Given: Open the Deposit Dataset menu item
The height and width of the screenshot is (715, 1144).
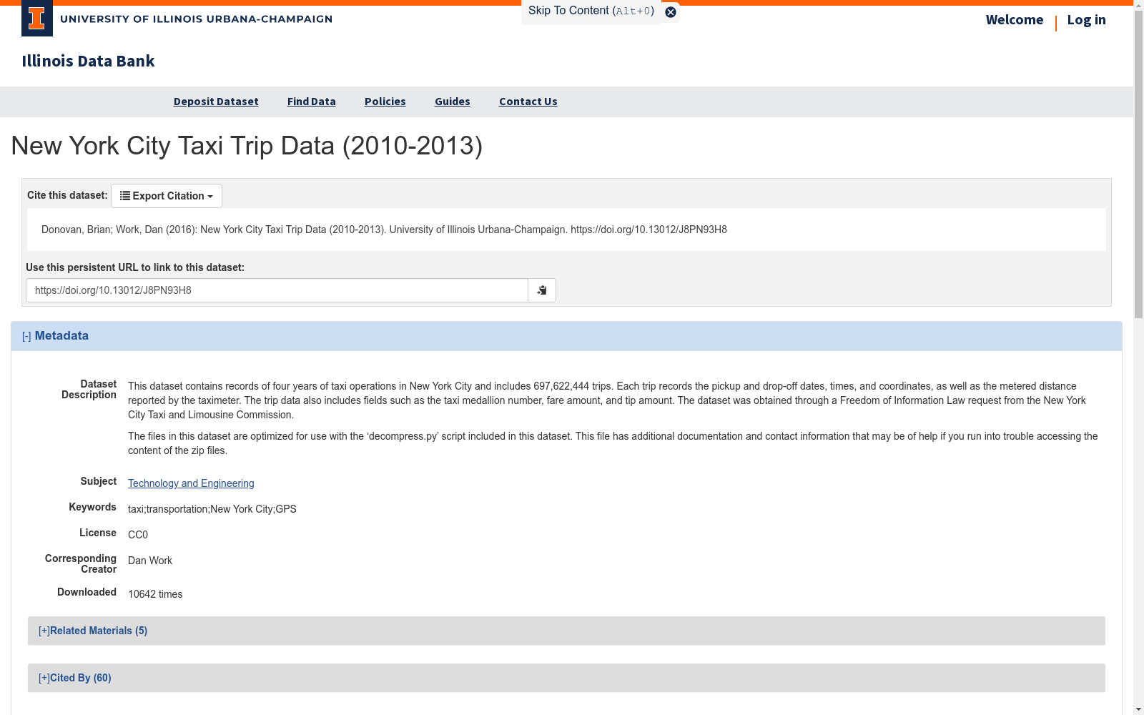Looking at the screenshot, I should point(216,102).
